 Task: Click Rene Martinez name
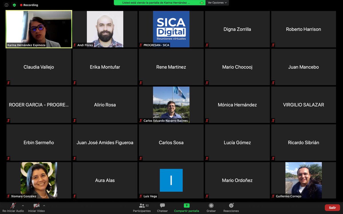(171, 67)
